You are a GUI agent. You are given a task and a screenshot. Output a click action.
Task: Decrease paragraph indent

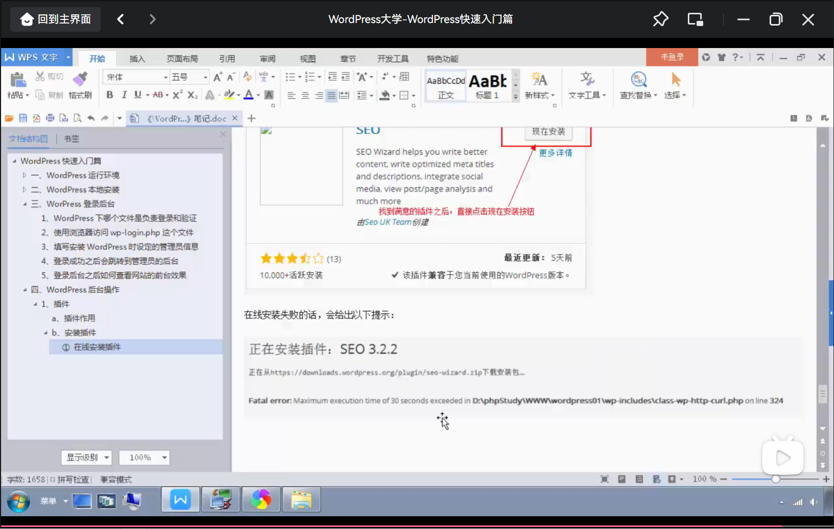[x=332, y=77]
